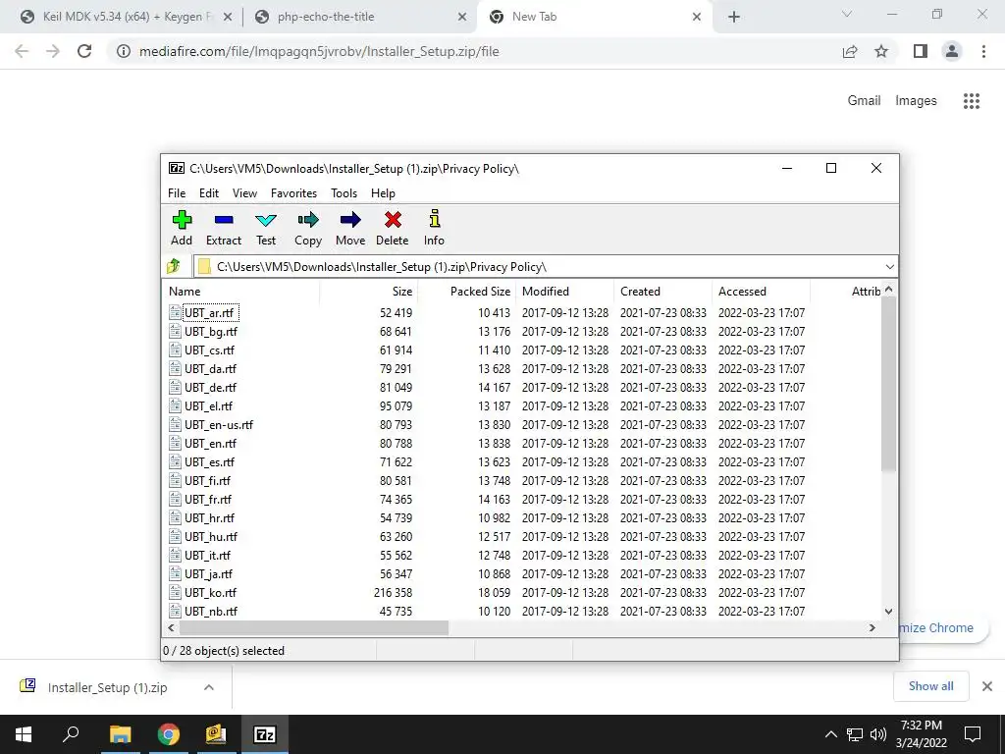Click the taskbar clock showing 7:32 PM
The height and width of the screenshot is (754, 1005).
(x=921, y=734)
